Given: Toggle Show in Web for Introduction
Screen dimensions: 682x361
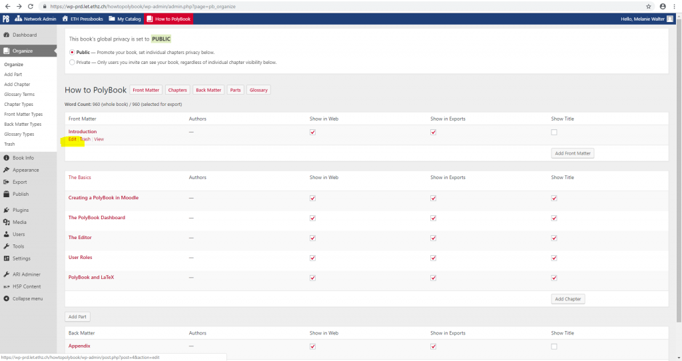Looking at the screenshot, I should tap(313, 133).
